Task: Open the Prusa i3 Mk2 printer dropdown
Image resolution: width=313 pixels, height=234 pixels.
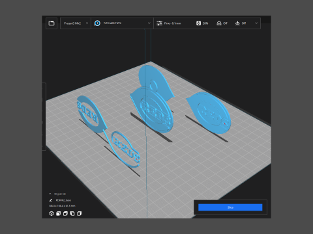Action: tap(76, 23)
